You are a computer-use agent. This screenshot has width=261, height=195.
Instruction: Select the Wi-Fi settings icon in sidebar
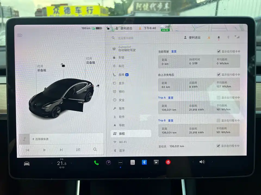coord(114,142)
